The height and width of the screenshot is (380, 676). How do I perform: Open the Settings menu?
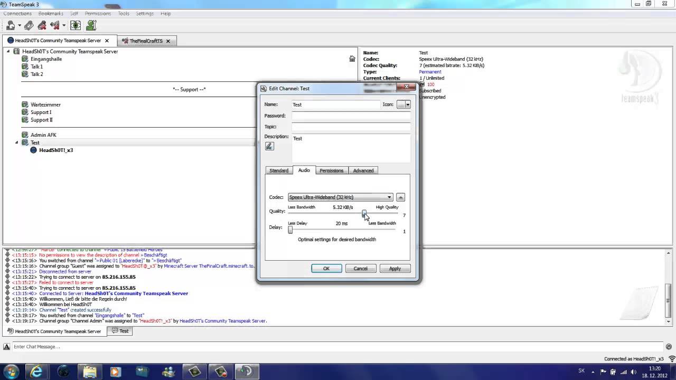[145, 13]
